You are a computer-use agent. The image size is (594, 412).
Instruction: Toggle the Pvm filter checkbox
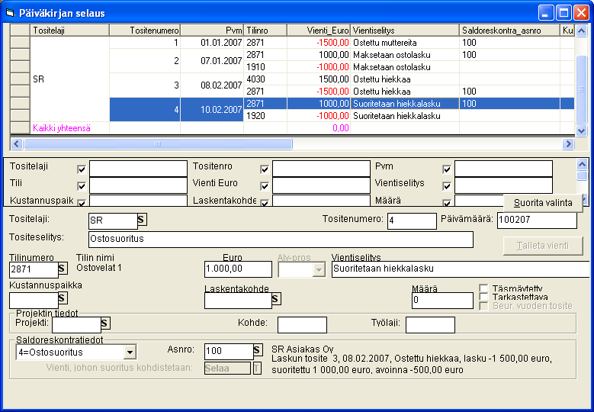pos(447,169)
